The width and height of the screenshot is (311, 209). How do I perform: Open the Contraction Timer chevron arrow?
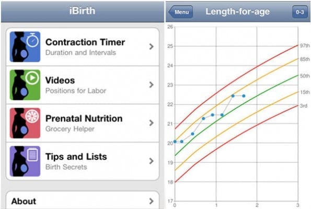point(152,47)
